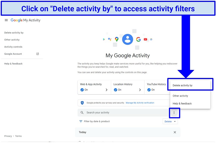Viewport: 216px width, 143px height.
Task: Open Other activity in sidebar
Action: (x=12, y=40)
